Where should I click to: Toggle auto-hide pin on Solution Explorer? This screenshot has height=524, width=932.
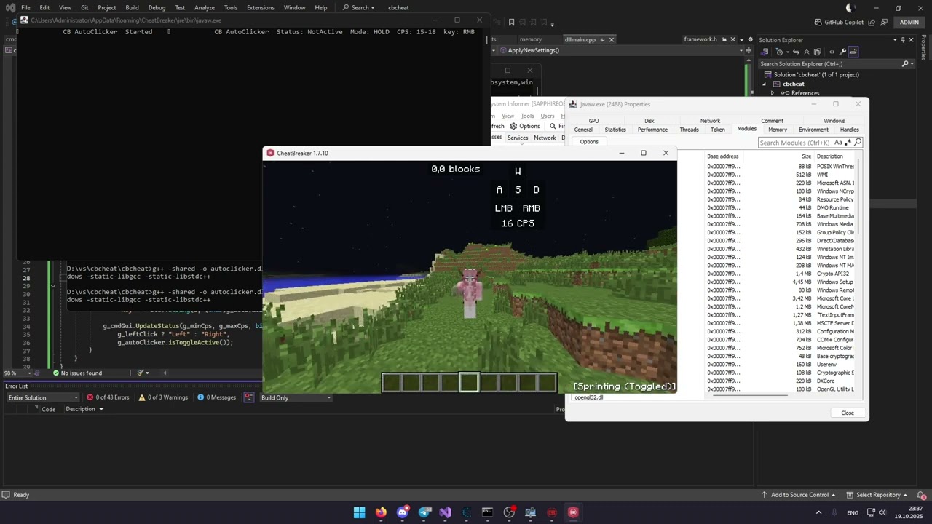903,40
